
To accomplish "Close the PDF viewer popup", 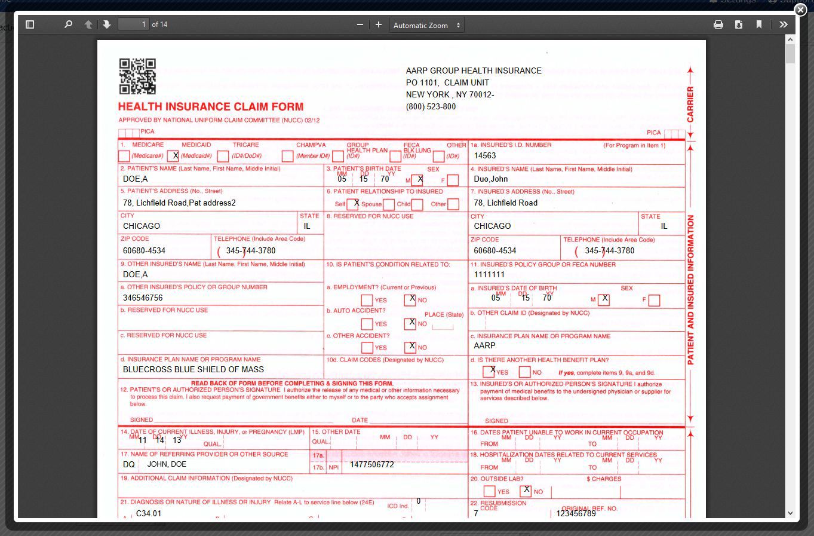I will pos(800,10).
